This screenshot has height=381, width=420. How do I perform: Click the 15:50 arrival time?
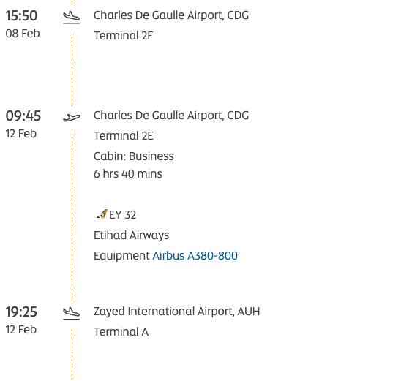(21, 15)
